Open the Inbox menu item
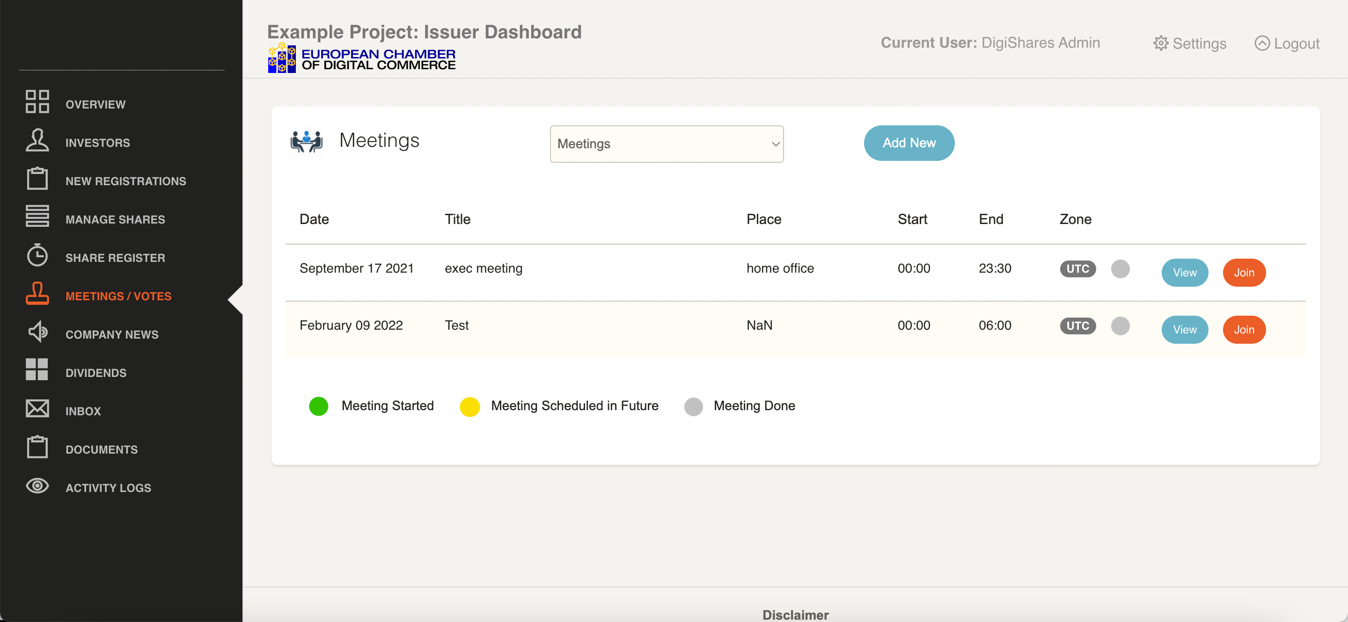Screen dimensions: 1348x622 83,412
